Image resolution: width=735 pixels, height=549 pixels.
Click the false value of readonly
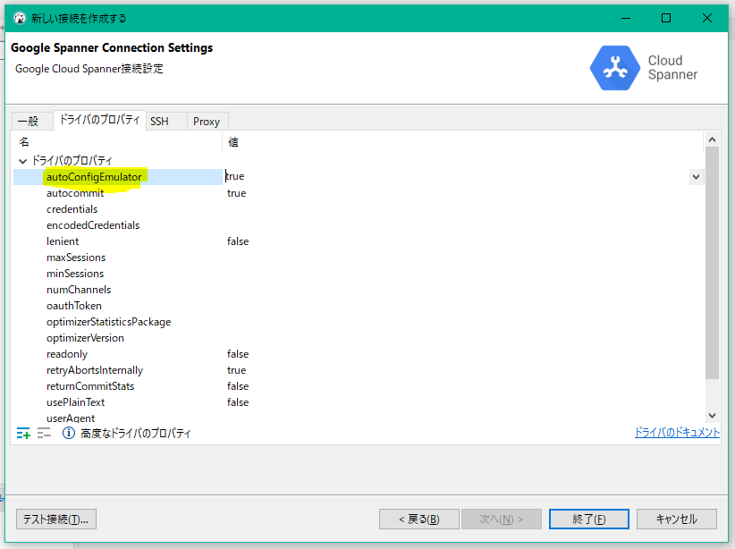click(x=238, y=354)
